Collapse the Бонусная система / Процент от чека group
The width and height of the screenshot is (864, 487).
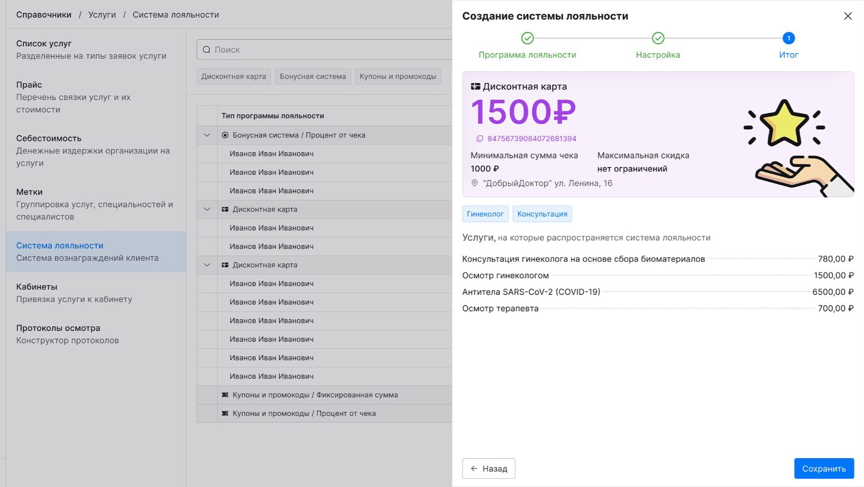point(207,135)
